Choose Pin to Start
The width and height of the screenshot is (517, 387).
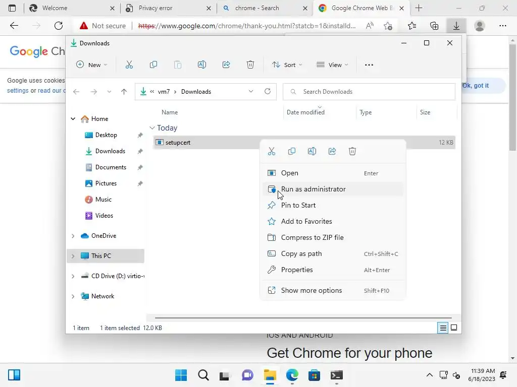coord(333,206)
